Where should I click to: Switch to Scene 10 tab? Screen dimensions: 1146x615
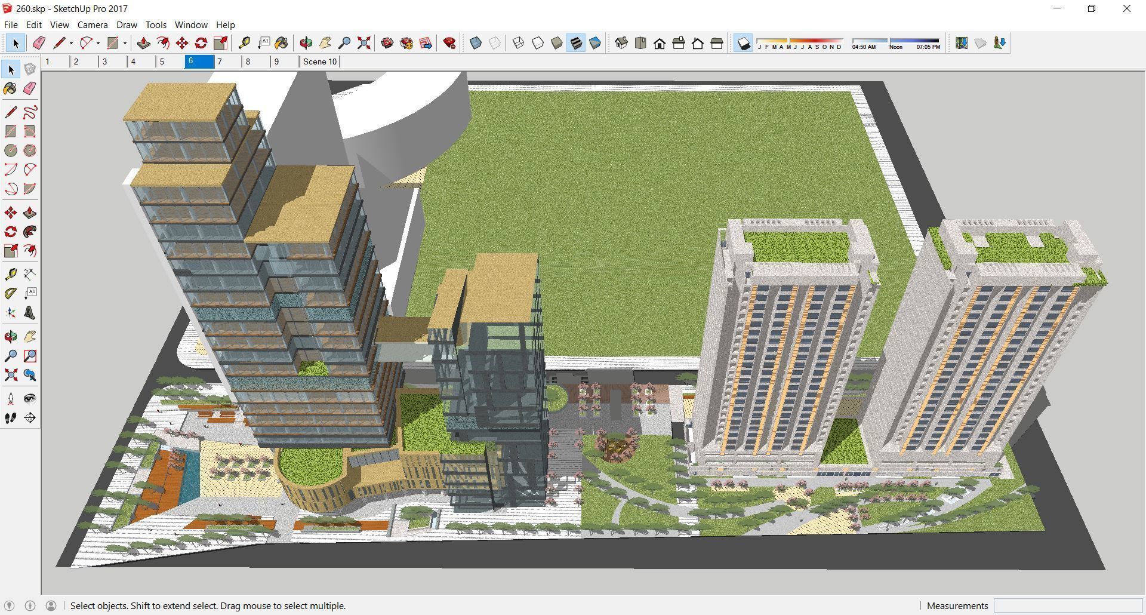coord(320,61)
